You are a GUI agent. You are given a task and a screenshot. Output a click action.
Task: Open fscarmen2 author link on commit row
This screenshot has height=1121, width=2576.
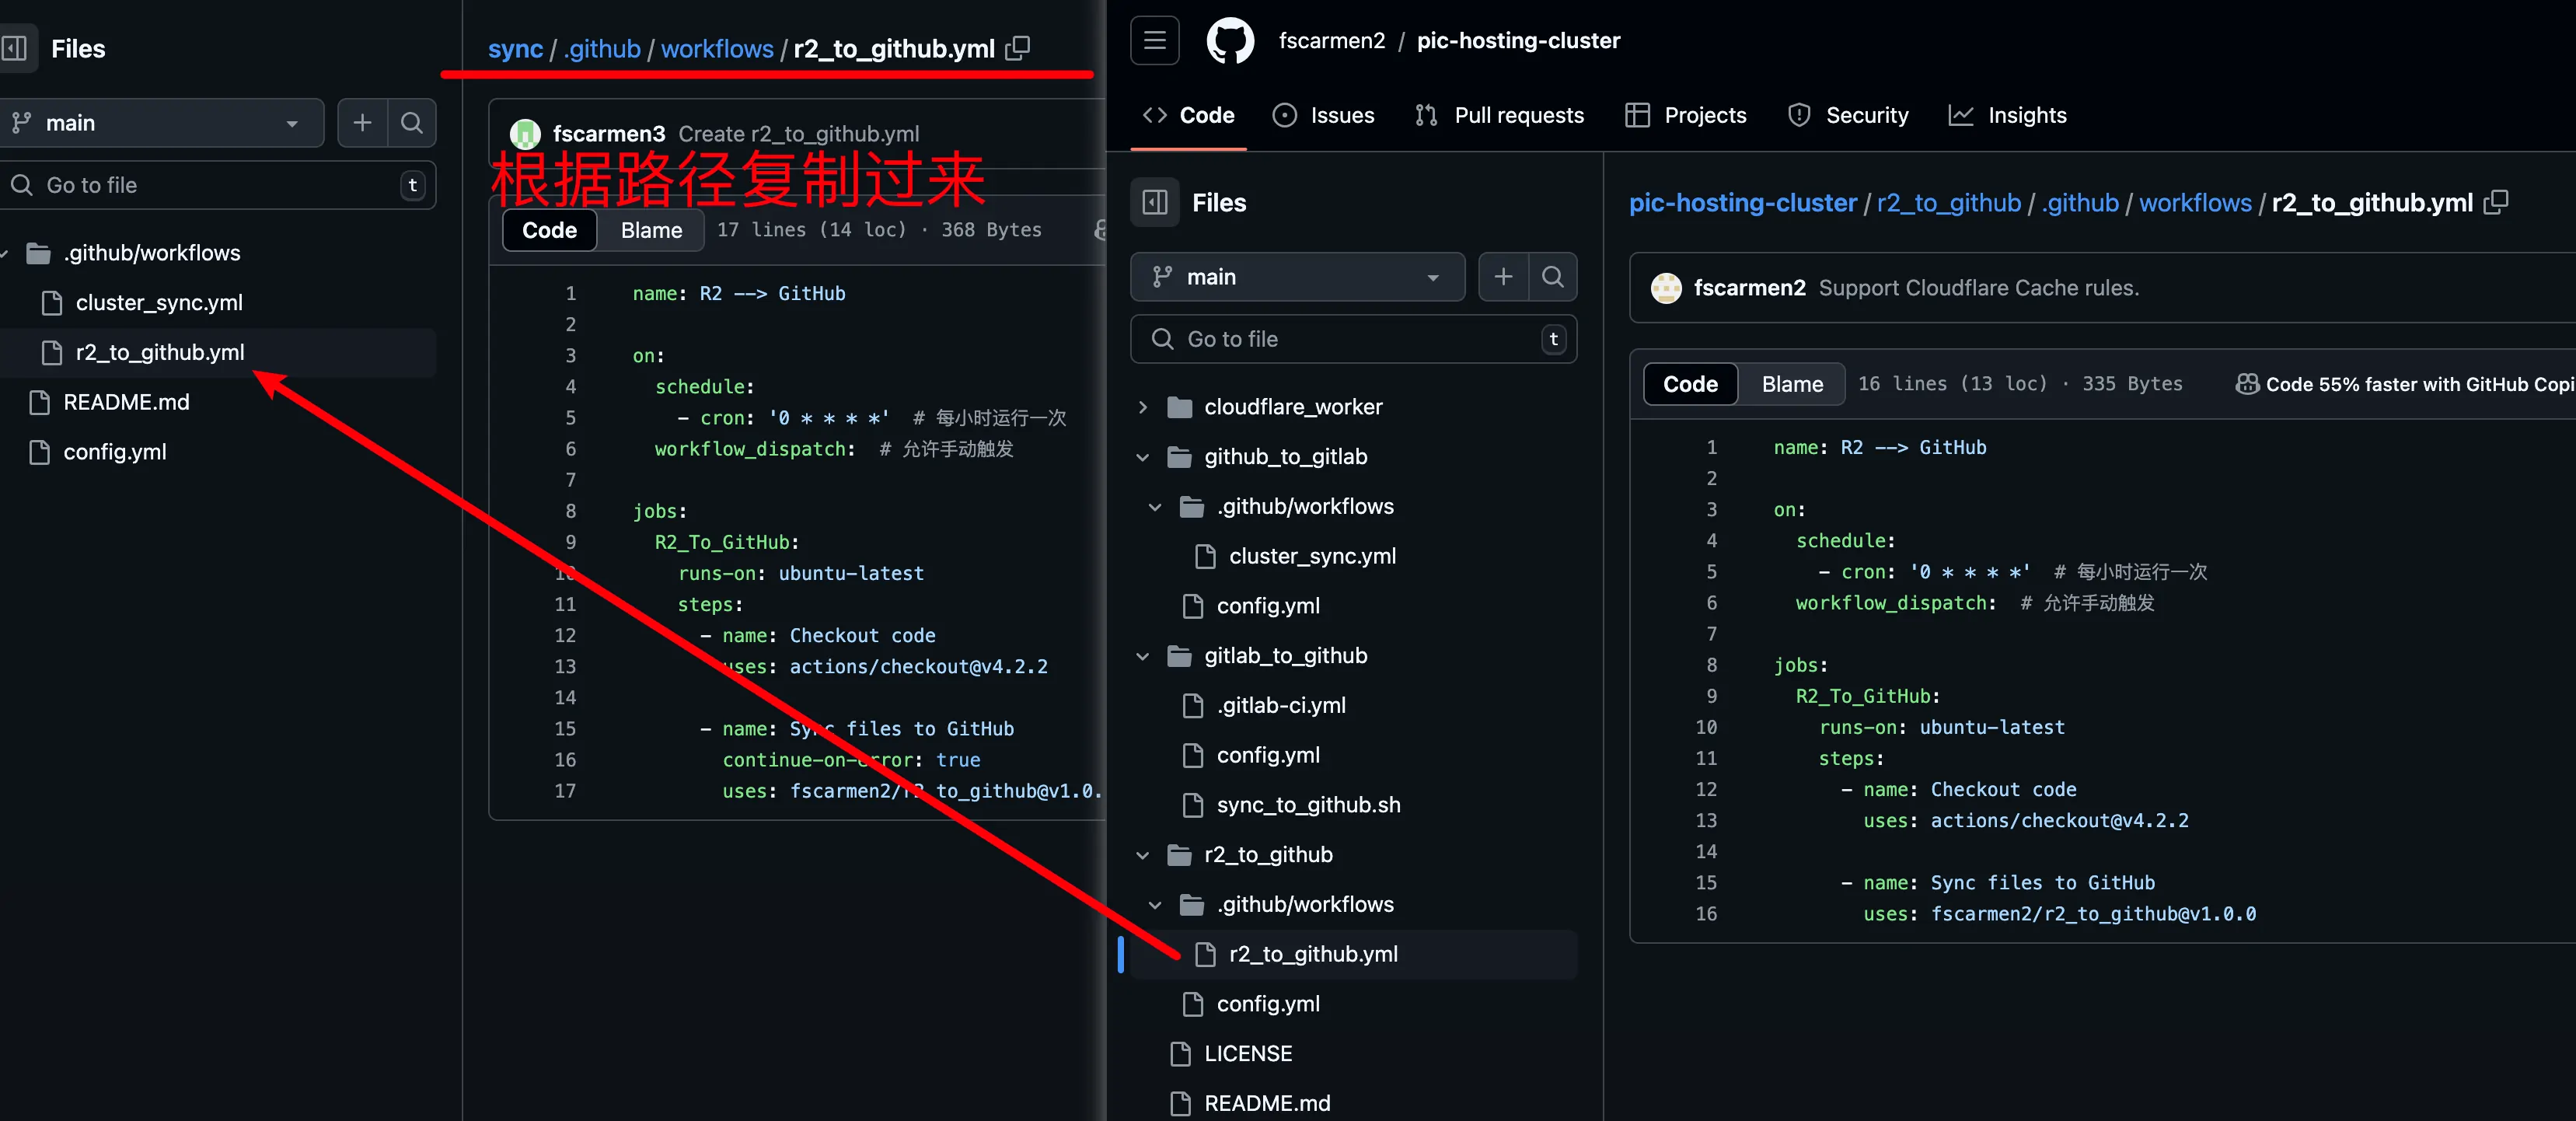click(x=1749, y=288)
